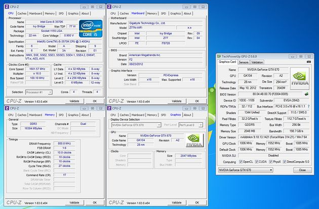Viewport: 319px width, 209px height.
Task: Click OK in CPU-Z Memory window
Action: (95, 203)
